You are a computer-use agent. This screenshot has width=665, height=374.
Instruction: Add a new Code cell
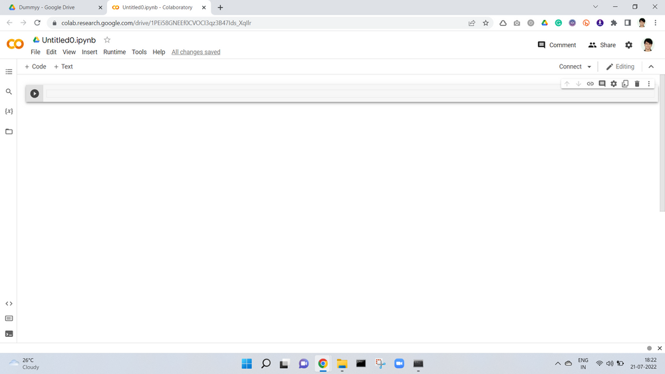[35, 66]
